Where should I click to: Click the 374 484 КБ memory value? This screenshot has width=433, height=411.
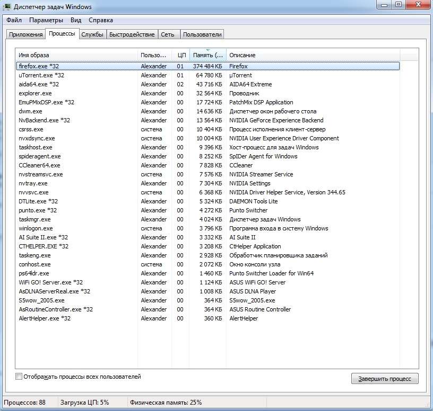[207, 66]
